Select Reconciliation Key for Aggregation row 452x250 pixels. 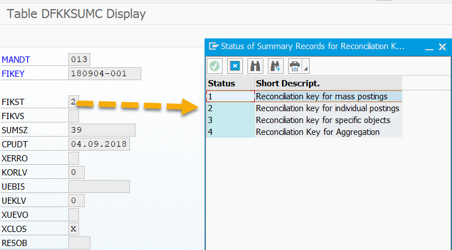[318, 132]
